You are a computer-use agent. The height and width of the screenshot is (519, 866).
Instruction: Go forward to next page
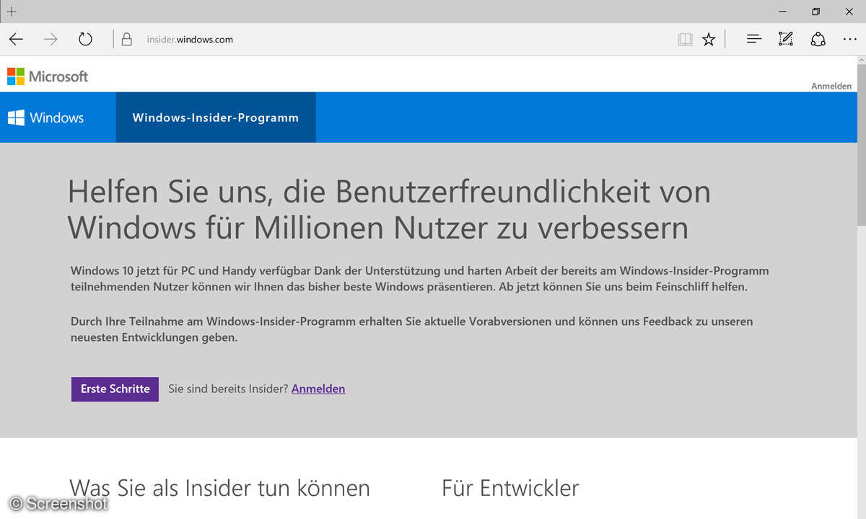coord(51,40)
